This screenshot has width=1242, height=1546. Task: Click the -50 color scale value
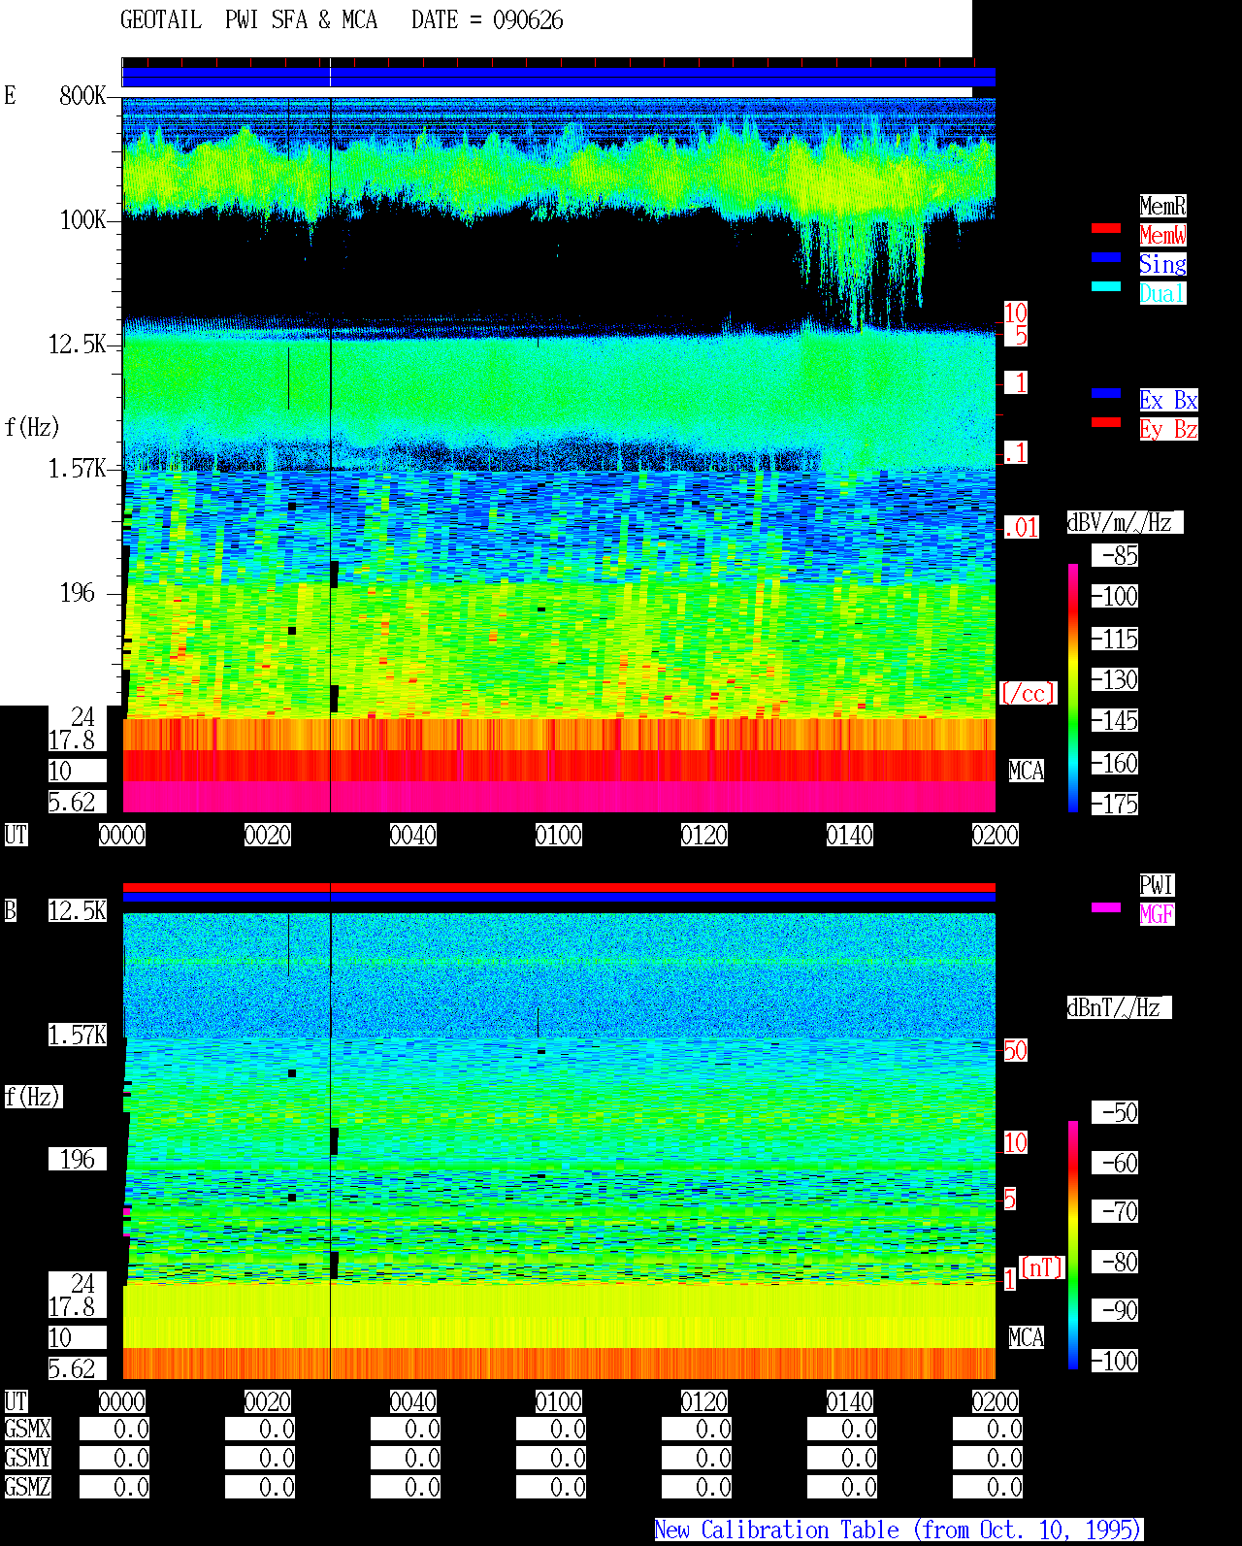pos(1115,1112)
